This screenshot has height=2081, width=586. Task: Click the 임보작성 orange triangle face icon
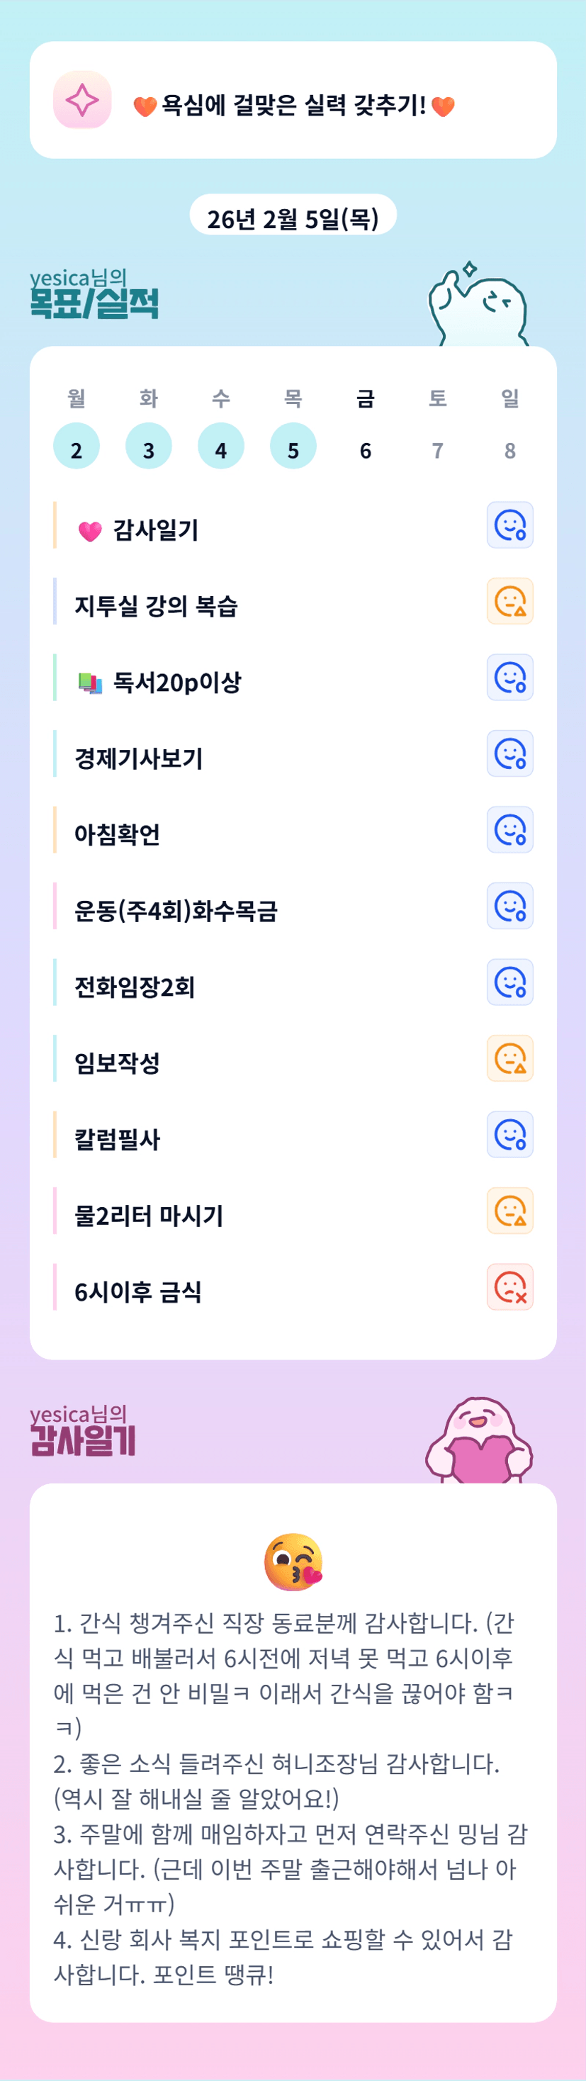[x=509, y=1058]
